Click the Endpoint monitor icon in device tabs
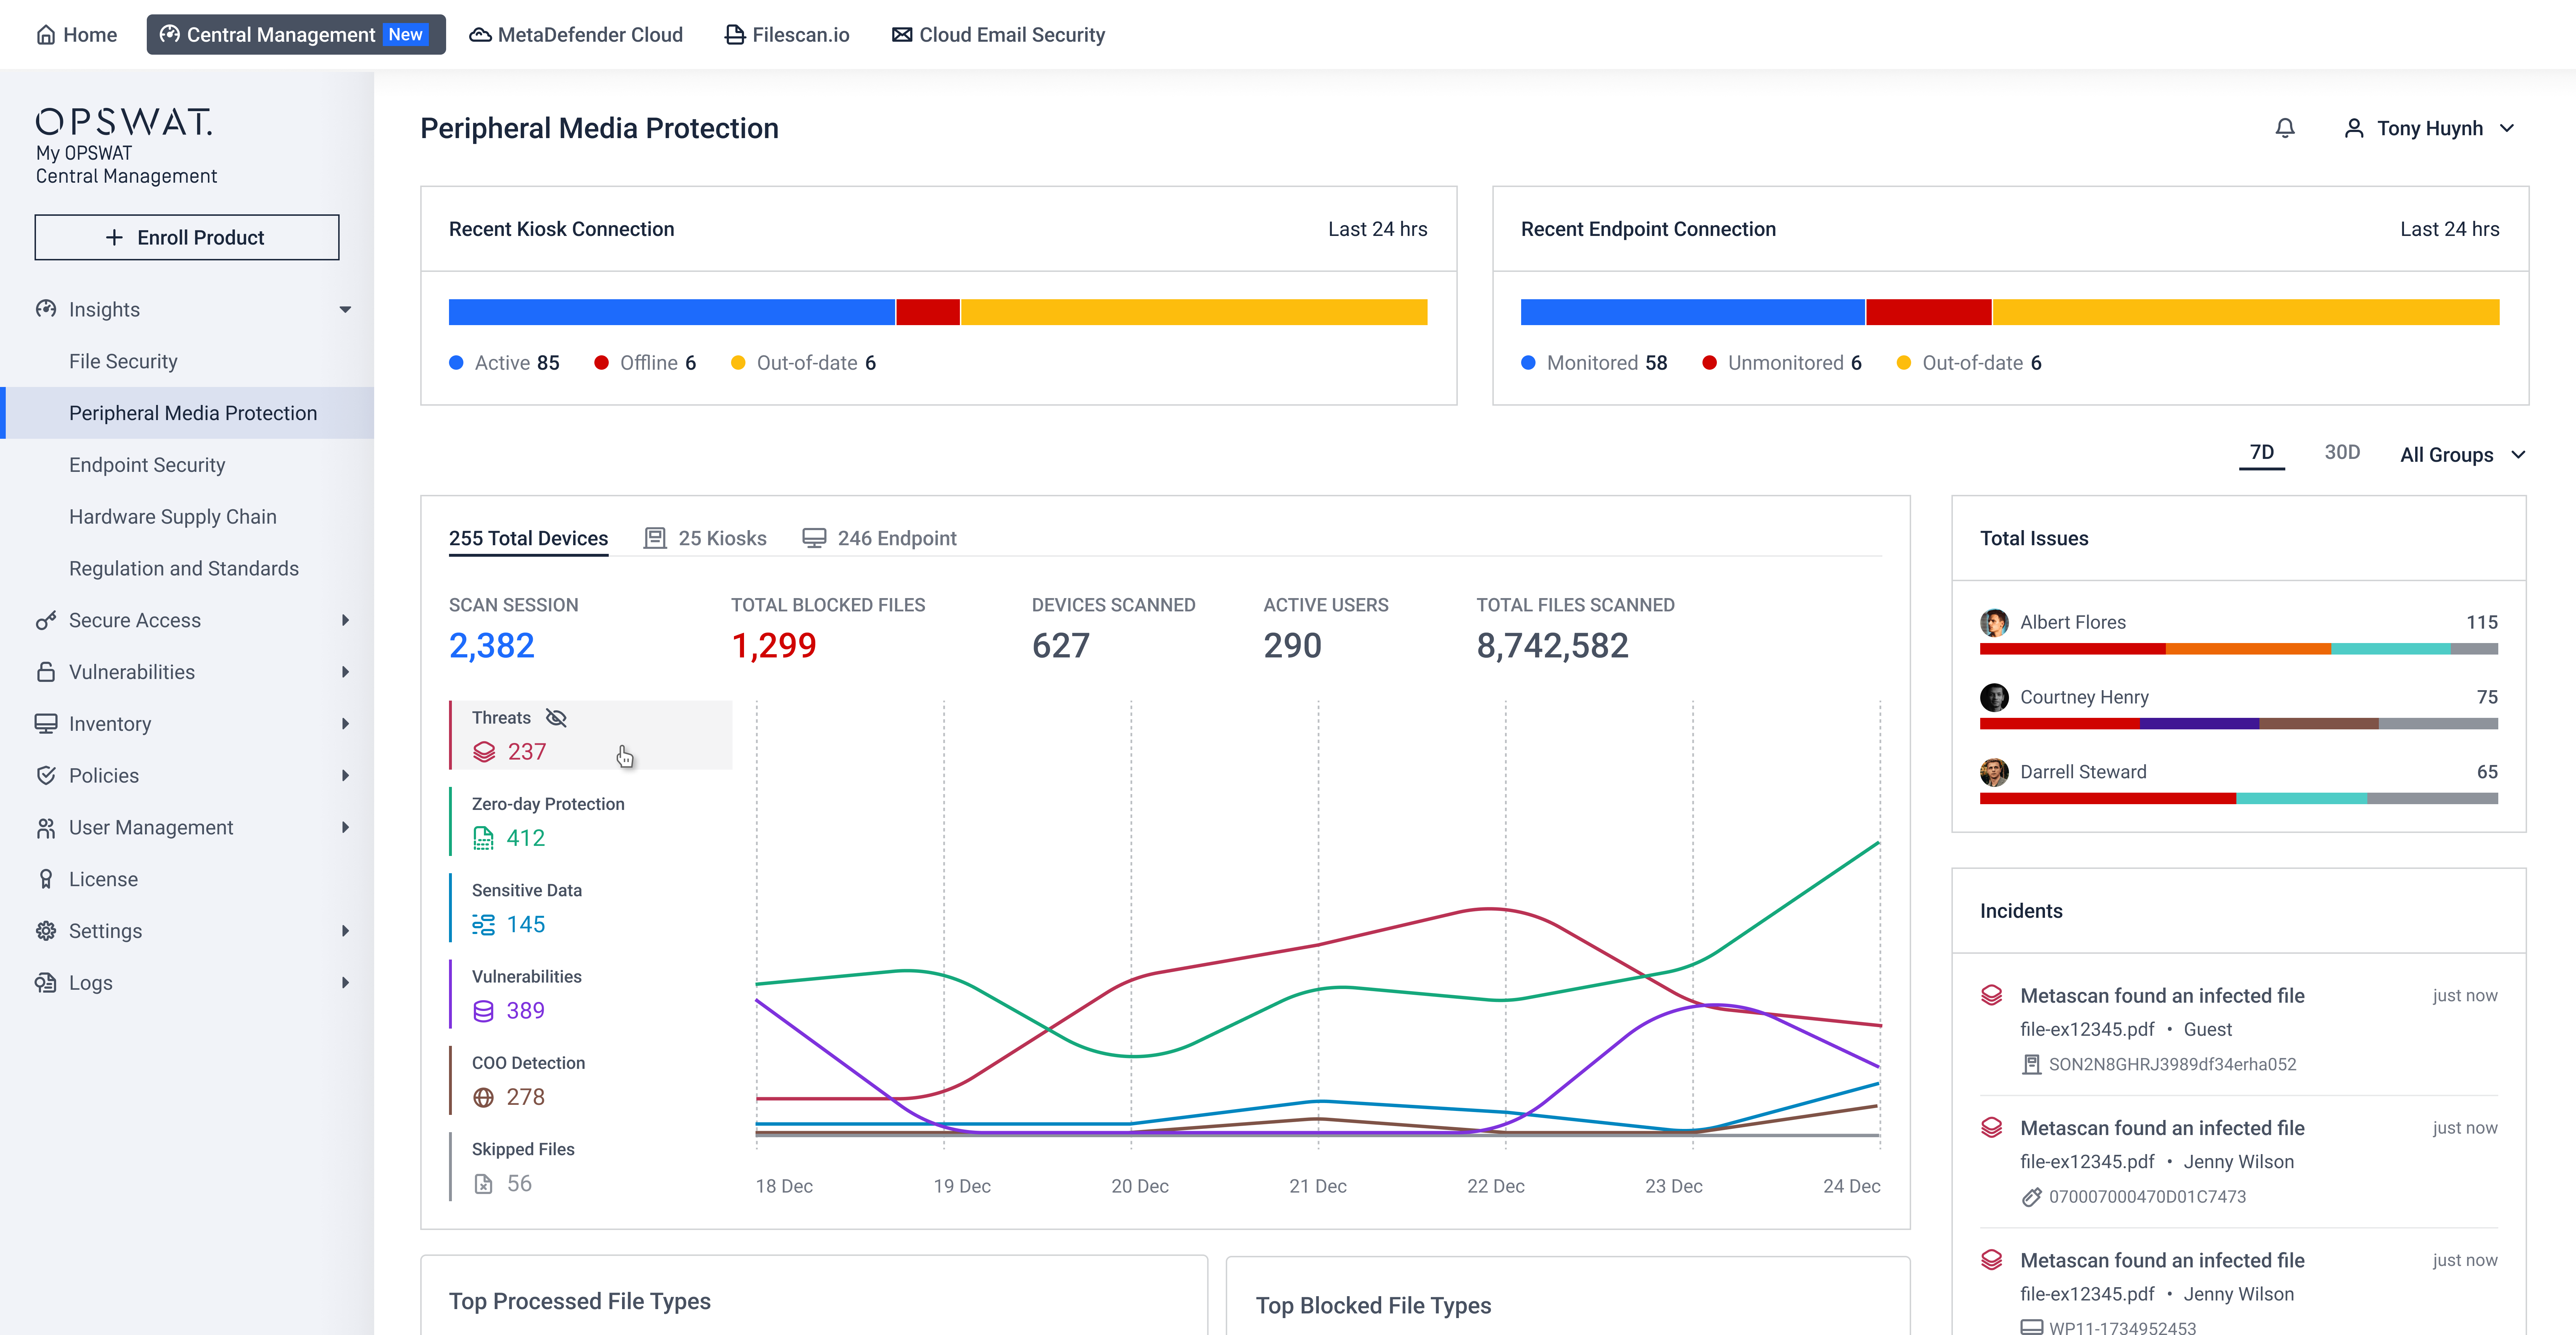 [814, 538]
